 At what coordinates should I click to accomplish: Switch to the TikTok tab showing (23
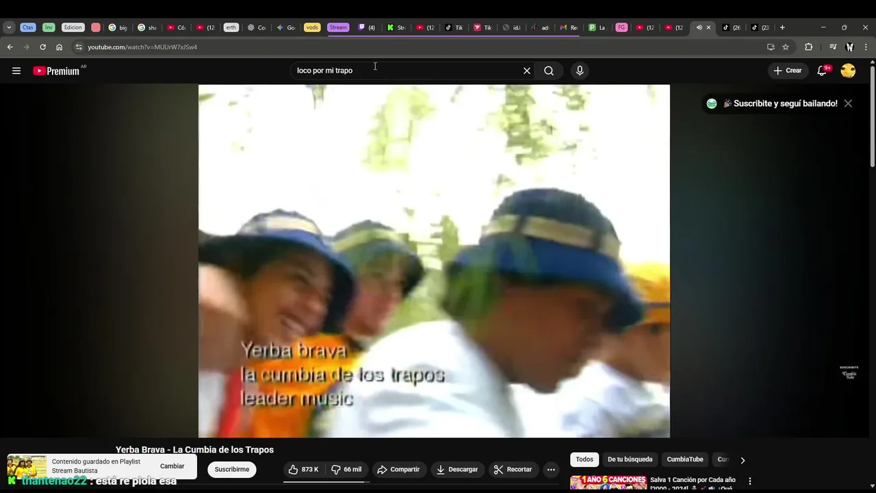(760, 27)
